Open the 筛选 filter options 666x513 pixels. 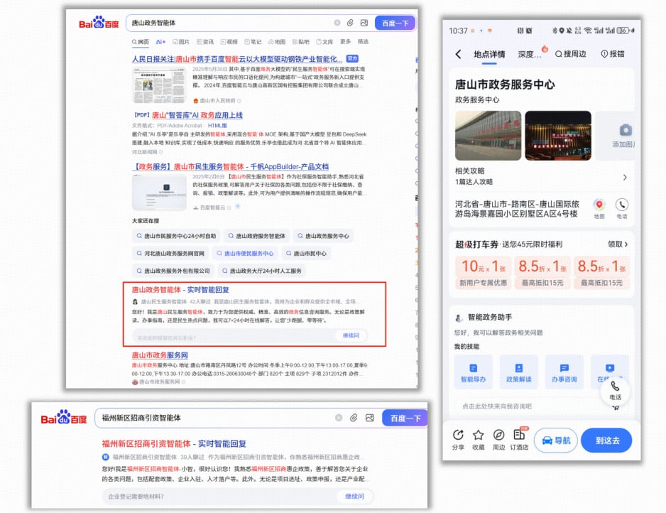(x=363, y=41)
